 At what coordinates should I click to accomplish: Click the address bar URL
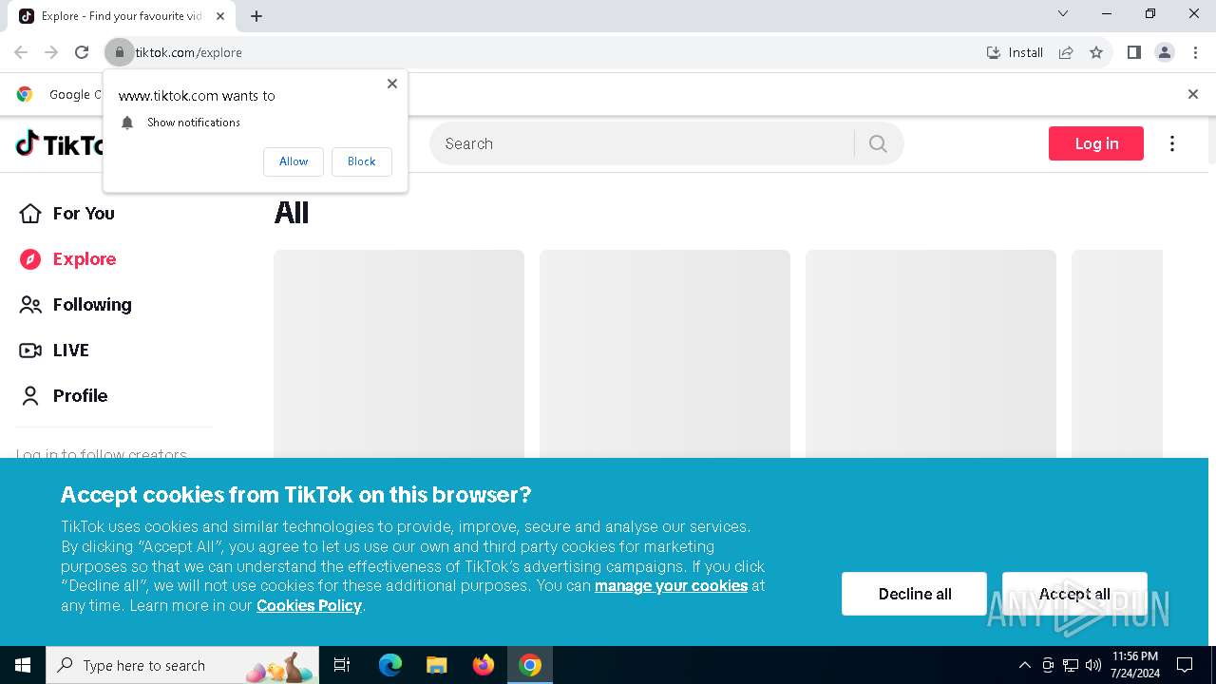click(189, 52)
